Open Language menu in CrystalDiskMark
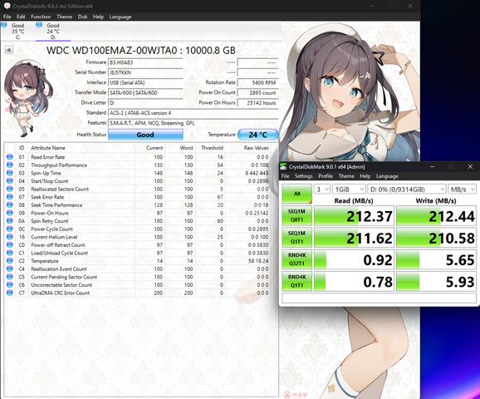480x399 pixels. (387, 176)
